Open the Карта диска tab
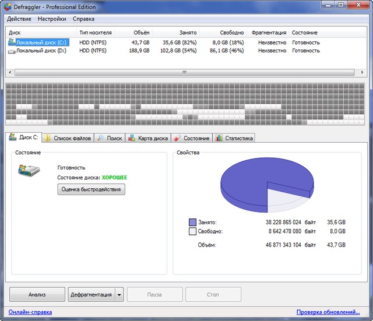Image resolution: width=373 pixels, height=321 pixels. (x=148, y=138)
